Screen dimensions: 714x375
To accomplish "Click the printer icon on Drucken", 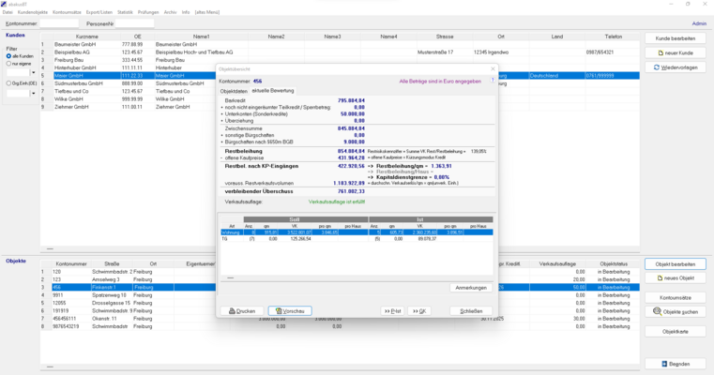I will coord(227,311).
